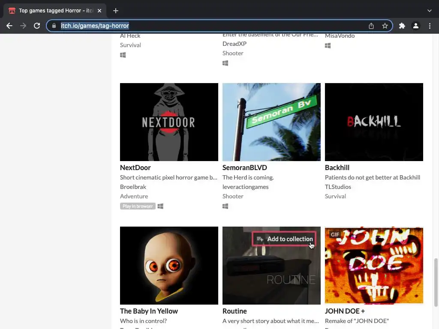The height and width of the screenshot is (329, 439).
Task: Click the Shooter genre under SemoranBLVD
Action: (233, 196)
